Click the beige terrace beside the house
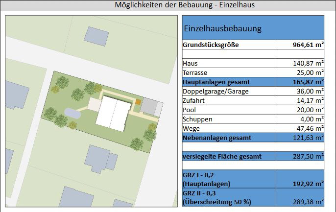 tap(94, 104)
